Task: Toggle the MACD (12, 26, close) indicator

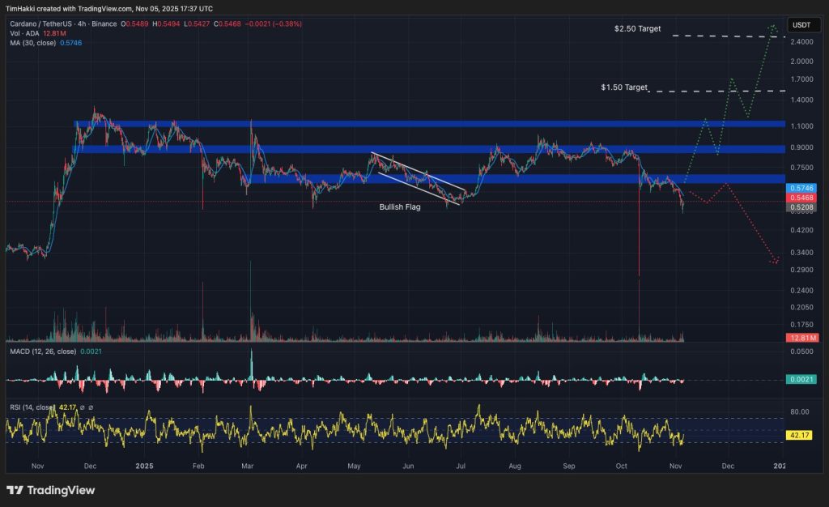Action: tap(44, 351)
